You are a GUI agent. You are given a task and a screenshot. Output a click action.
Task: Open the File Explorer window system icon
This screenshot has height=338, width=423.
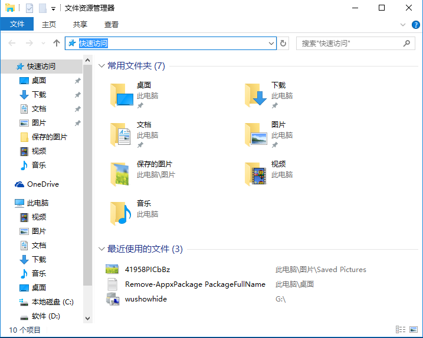click(10, 8)
